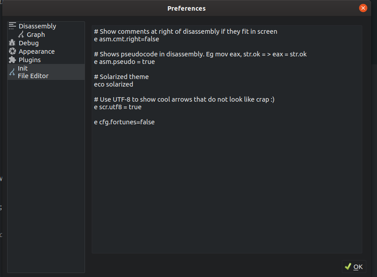Screen dimensions: 377x277
Task: Click the line 'e asm.cmt.right=false'
Action: [x=126, y=39]
